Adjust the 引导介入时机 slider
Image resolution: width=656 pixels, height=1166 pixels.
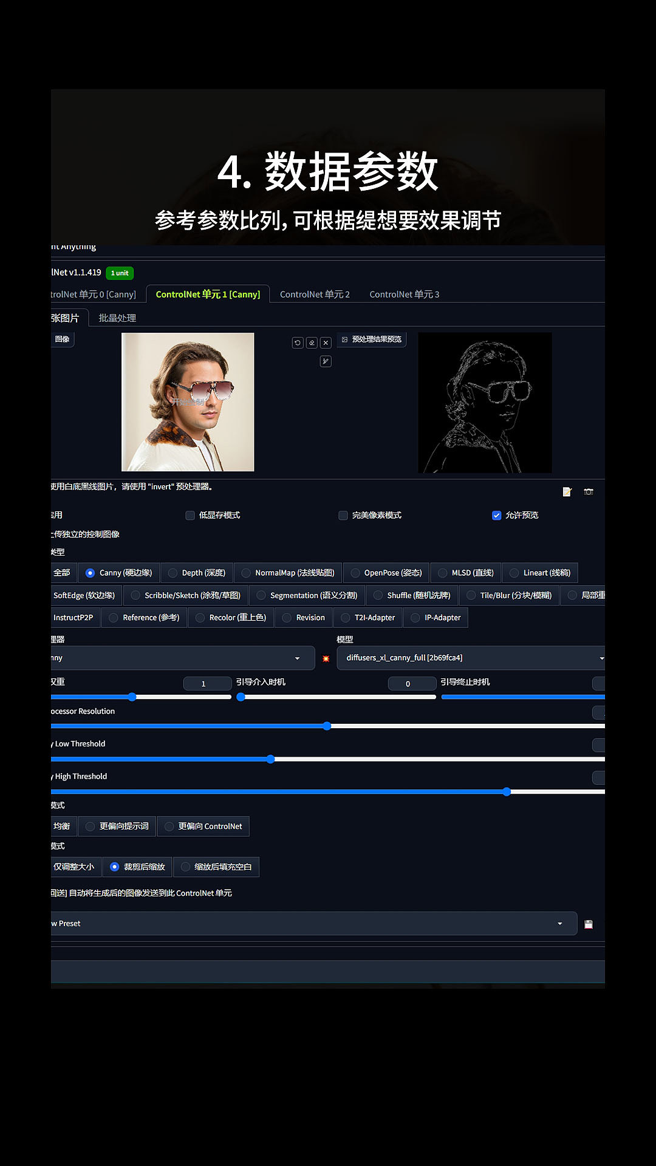coord(337,697)
